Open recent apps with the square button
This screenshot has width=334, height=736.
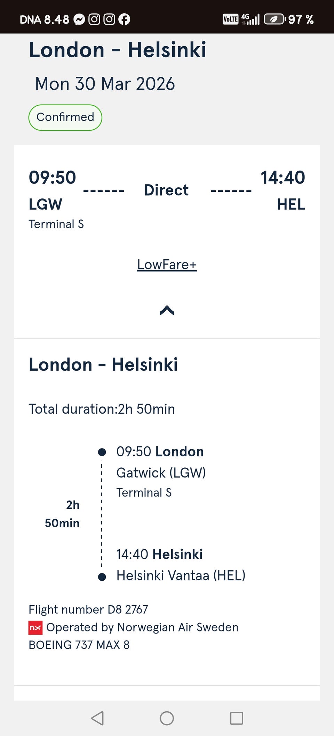pos(237,718)
